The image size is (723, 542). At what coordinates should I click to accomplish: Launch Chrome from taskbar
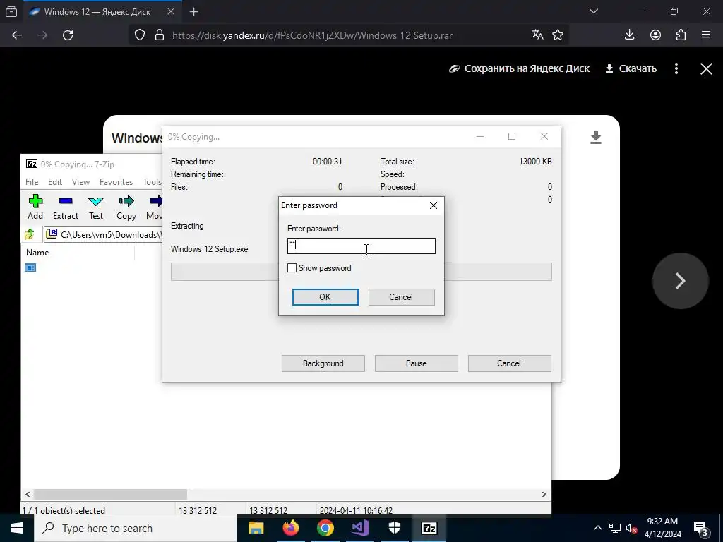(325, 528)
